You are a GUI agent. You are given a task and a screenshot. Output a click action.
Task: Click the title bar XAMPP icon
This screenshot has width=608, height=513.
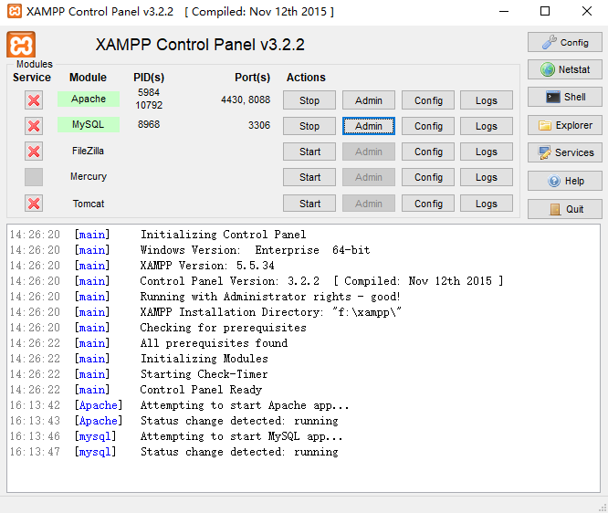pos(15,11)
